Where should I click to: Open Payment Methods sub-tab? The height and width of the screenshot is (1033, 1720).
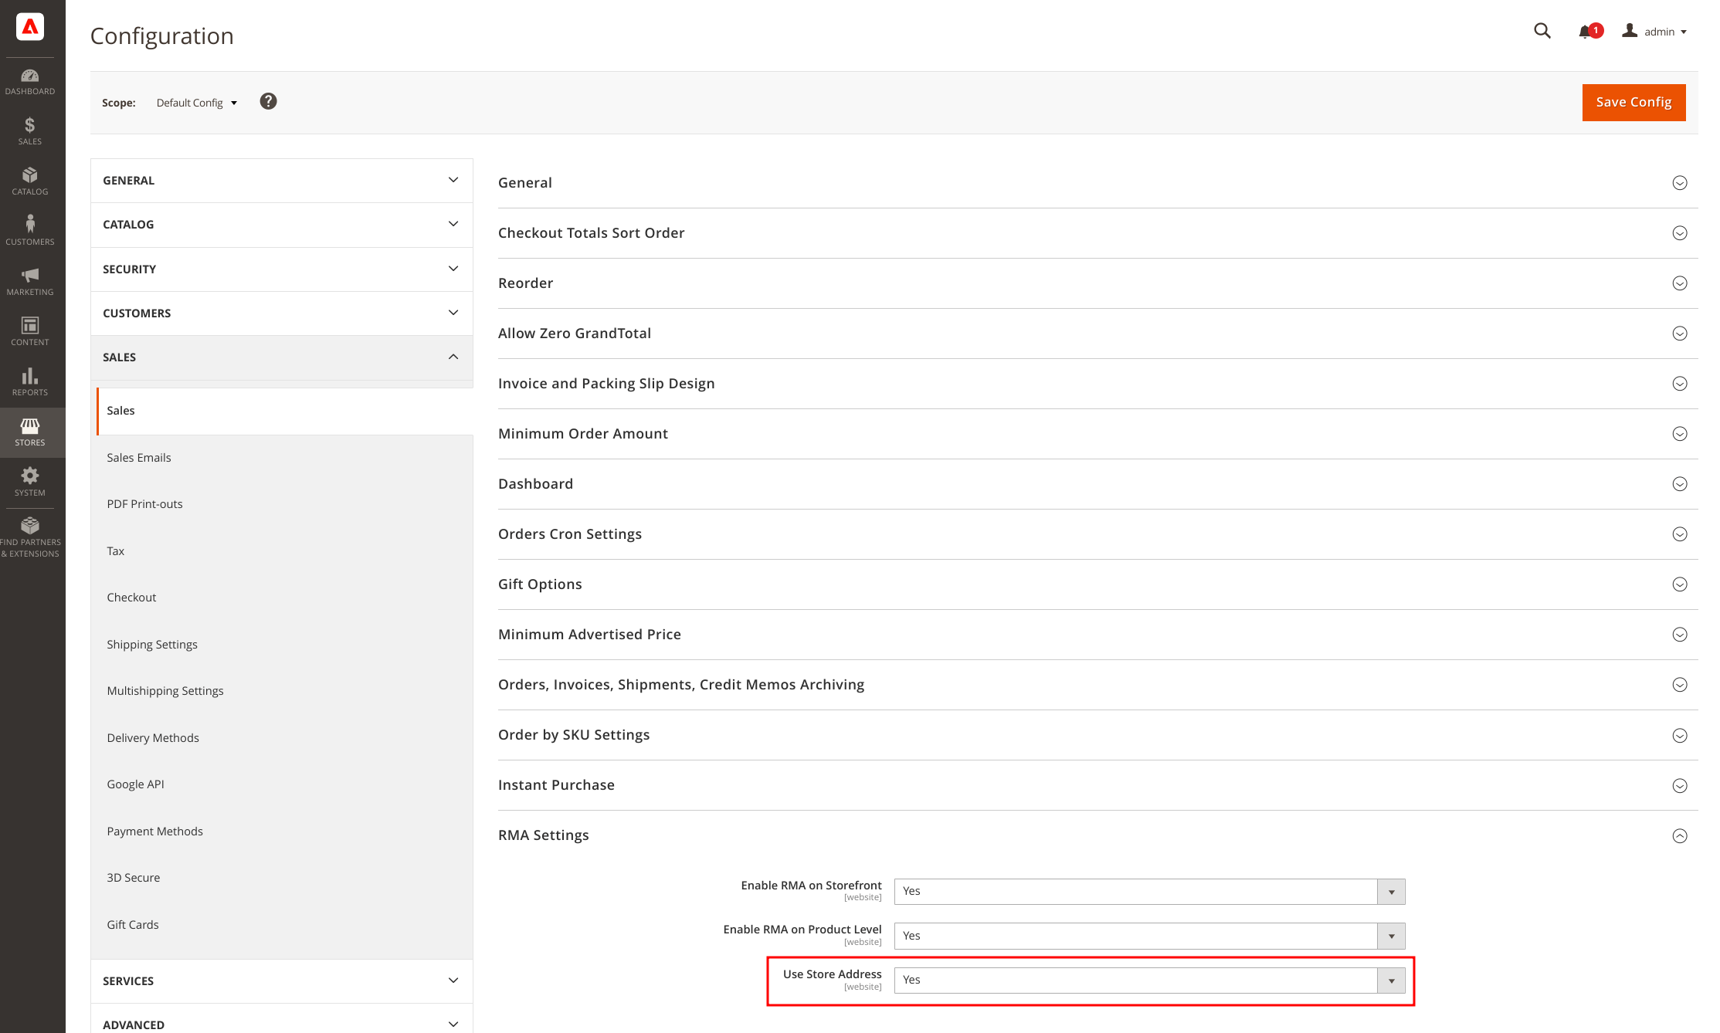[x=285, y=831]
